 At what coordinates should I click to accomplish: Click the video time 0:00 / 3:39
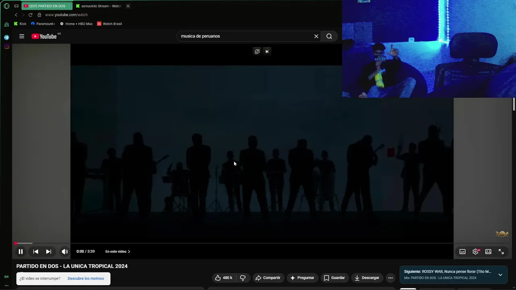85,251
